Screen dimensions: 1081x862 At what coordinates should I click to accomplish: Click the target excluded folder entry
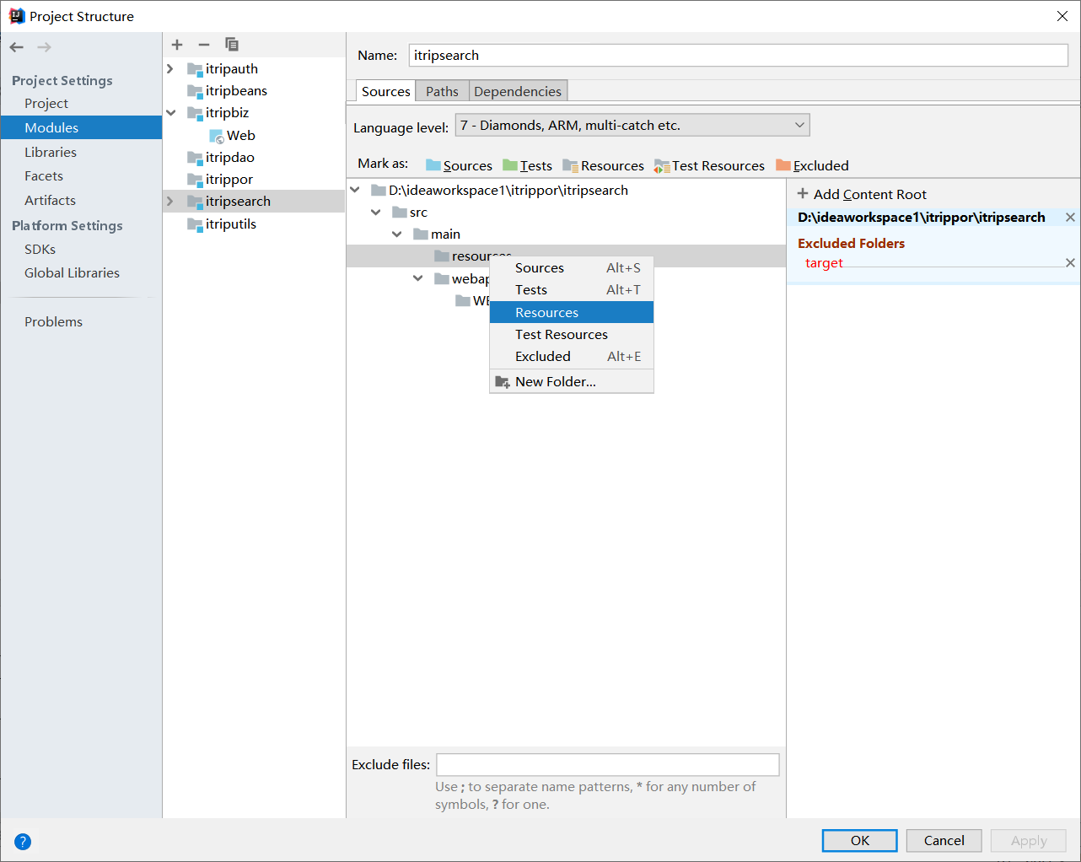point(824,263)
